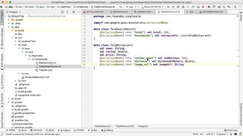Open the Event Log
The image size is (243, 136).
click(230, 130)
